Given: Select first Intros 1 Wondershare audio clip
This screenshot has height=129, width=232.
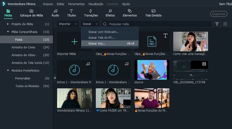Looking at the screenshot, I should (x=75, y=70).
